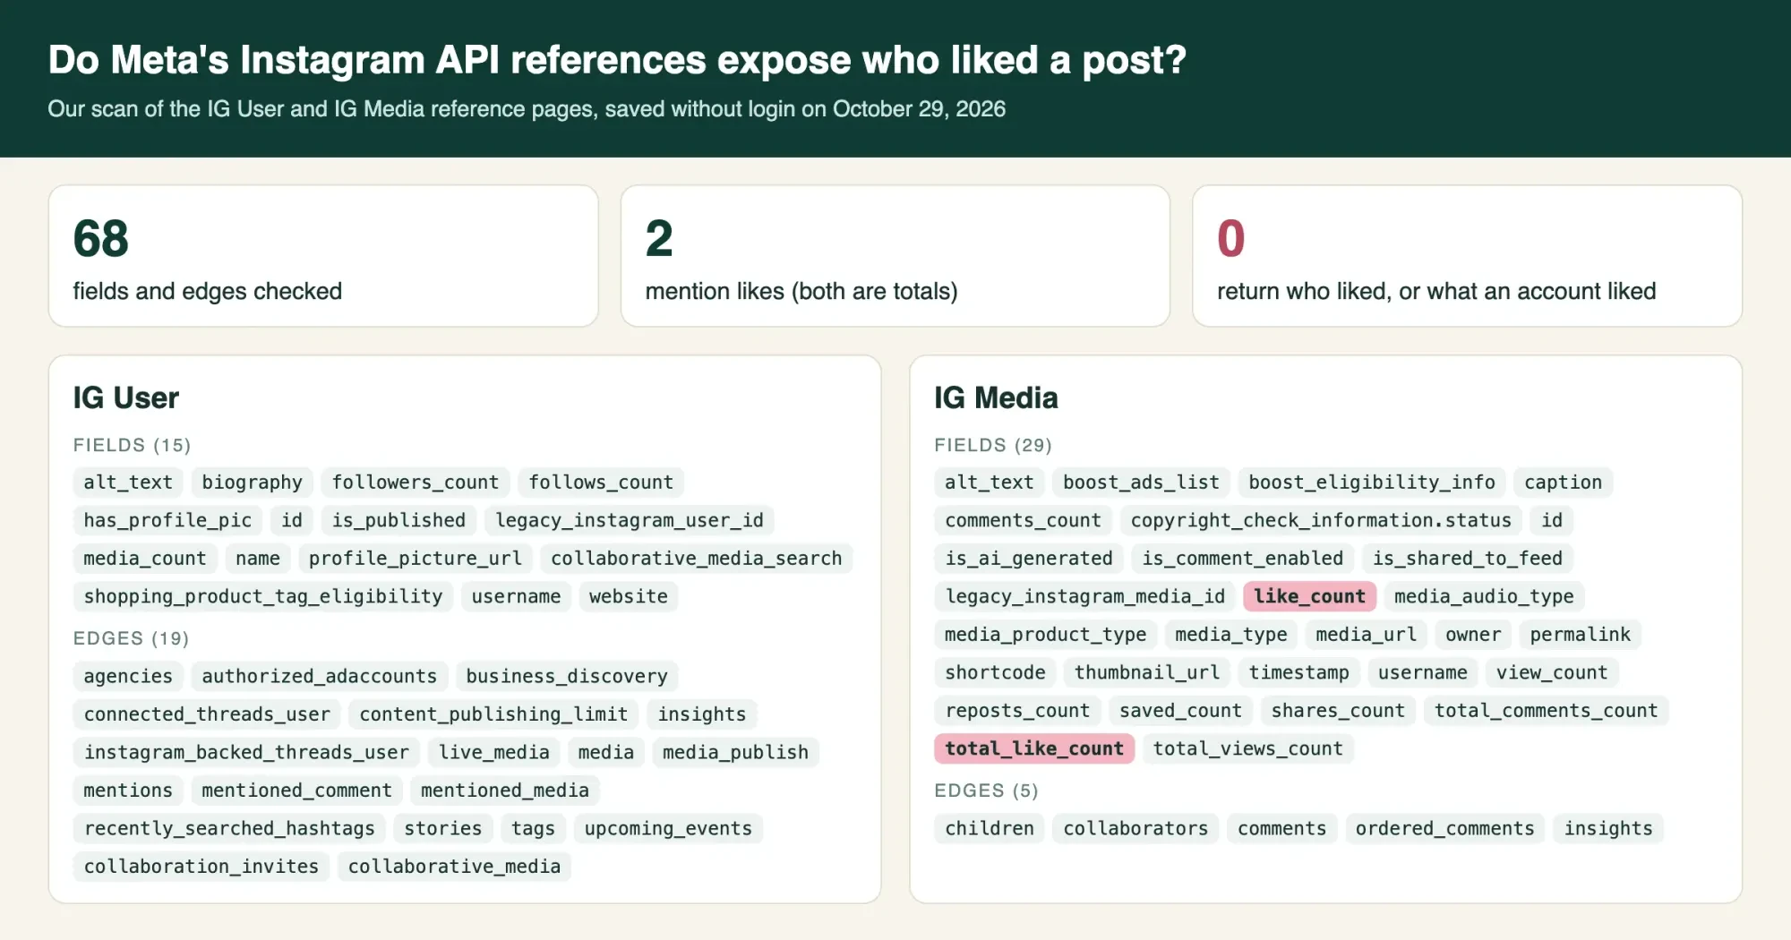The height and width of the screenshot is (940, 1791).
Task: Click boost_eligibility_info chip
Action: coord(1372,483)
